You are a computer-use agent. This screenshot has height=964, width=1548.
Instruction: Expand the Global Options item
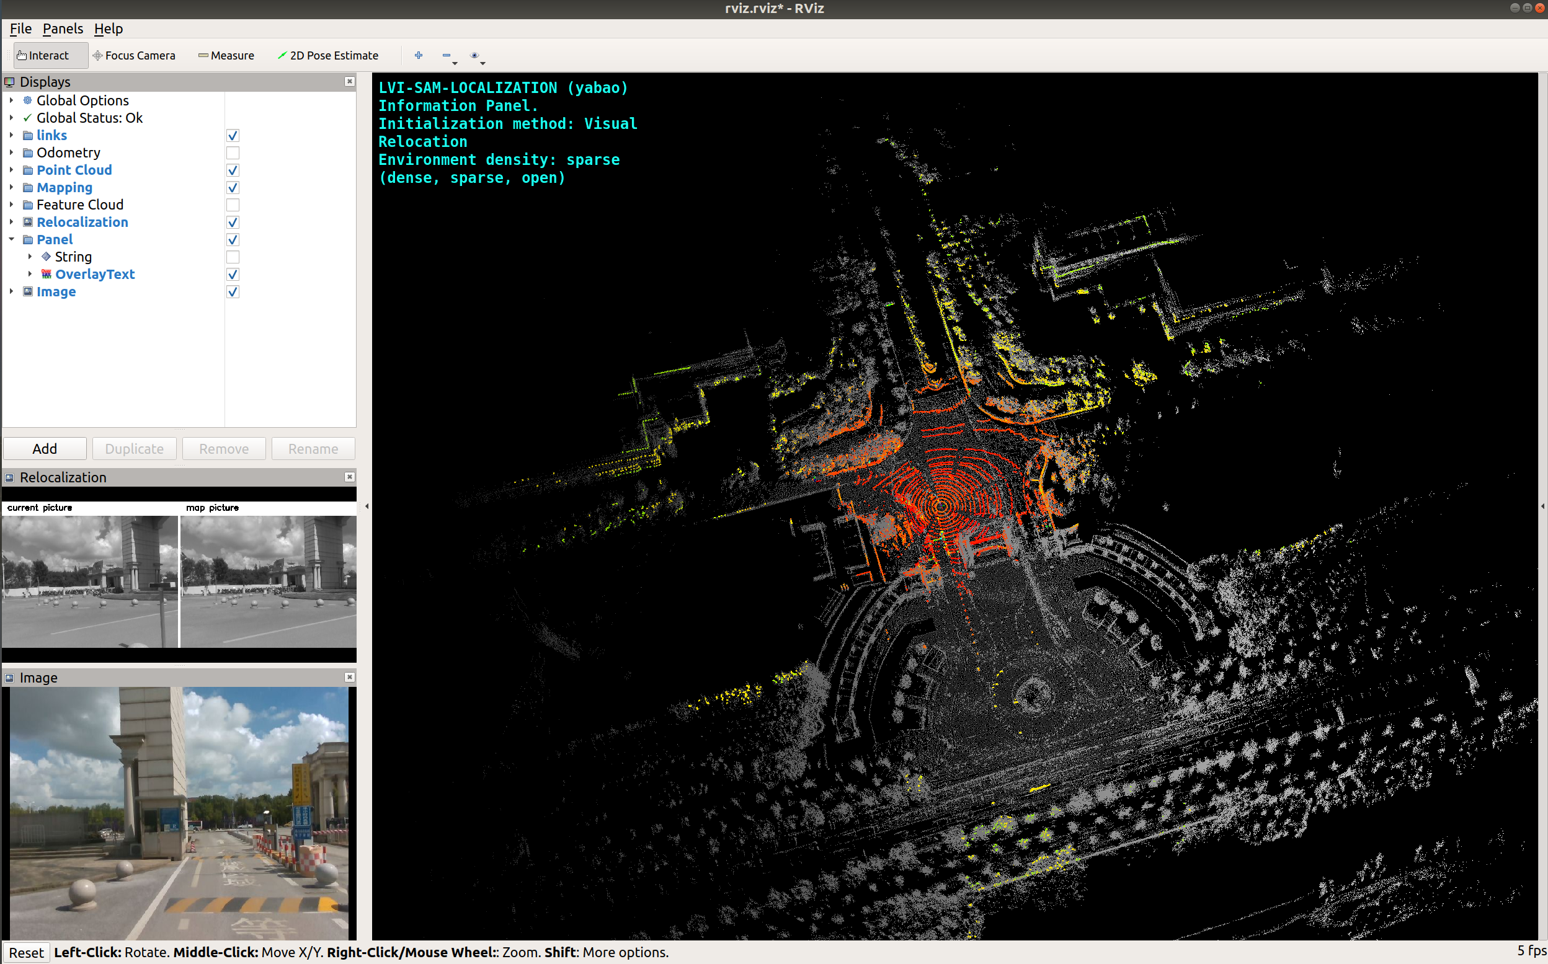tap(12, 100)
